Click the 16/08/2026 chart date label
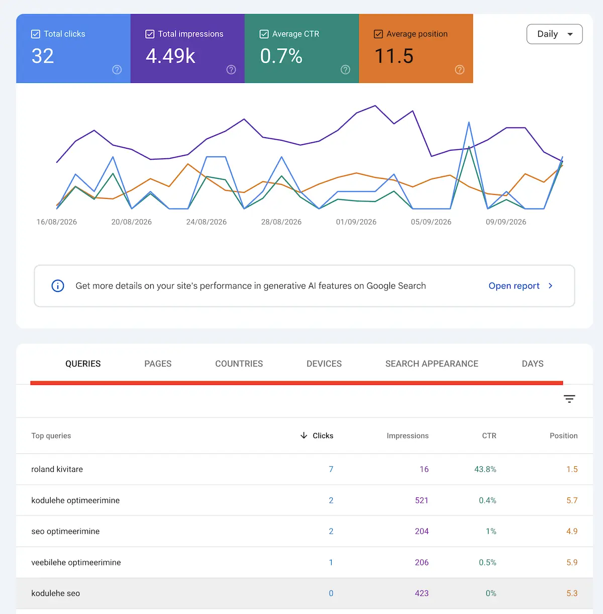 57,222
